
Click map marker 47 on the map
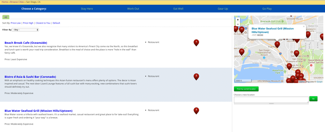pyautogui.click(x=288, y=81)
